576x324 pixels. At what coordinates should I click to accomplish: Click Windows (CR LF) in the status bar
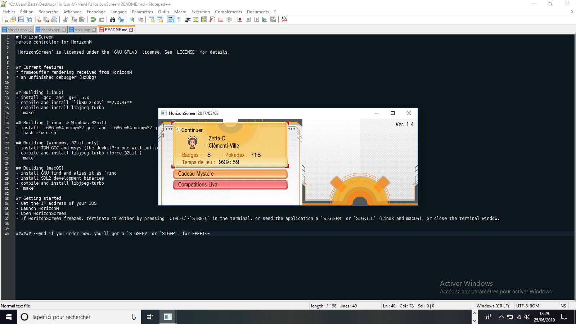point(493,306)
